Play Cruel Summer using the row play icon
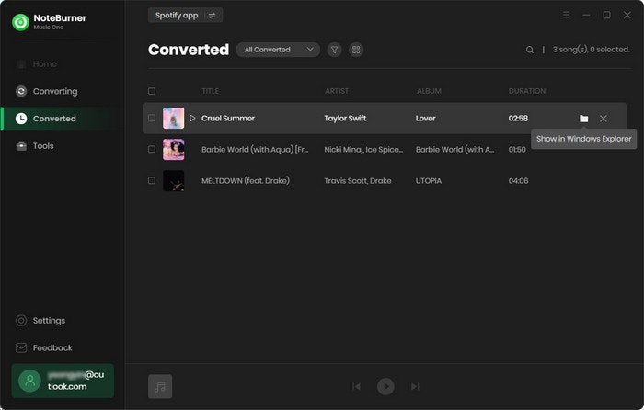Screen dimensions: 644x410 [192, 119]
